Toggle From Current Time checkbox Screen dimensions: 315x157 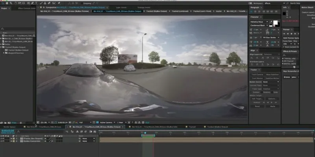tap(283, 47)
